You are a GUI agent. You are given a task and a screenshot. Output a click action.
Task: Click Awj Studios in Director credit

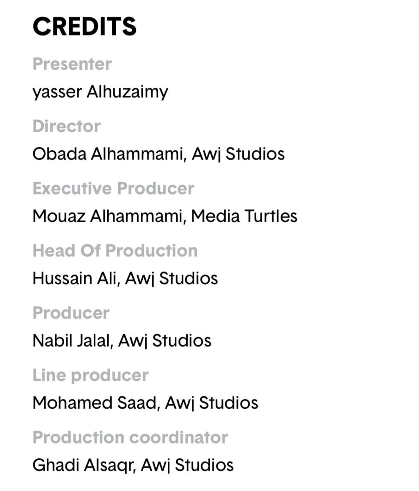point(238,154)
